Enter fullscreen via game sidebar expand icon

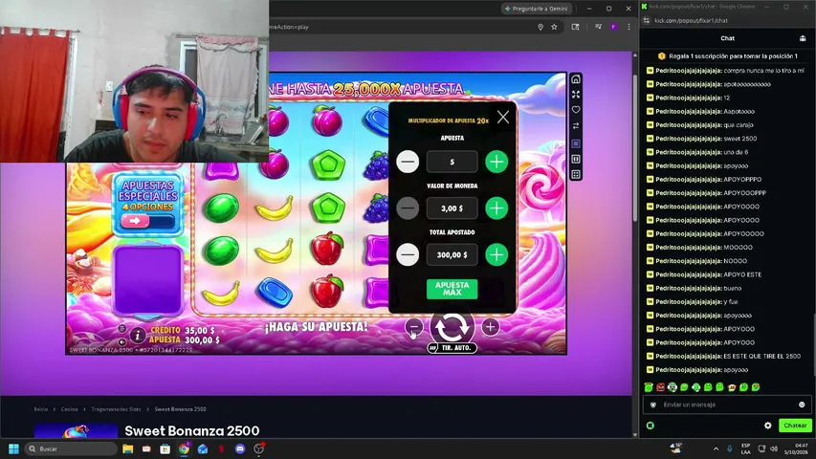(576, 95)
